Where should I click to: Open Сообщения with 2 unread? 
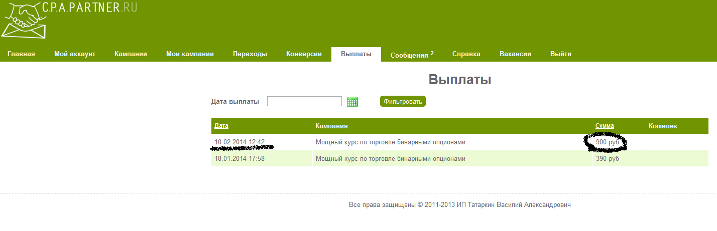412,55
